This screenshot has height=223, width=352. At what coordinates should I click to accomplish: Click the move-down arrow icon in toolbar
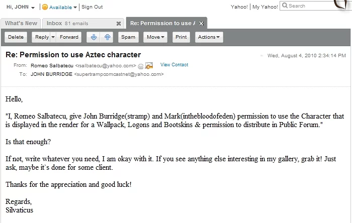coord(93,37)
